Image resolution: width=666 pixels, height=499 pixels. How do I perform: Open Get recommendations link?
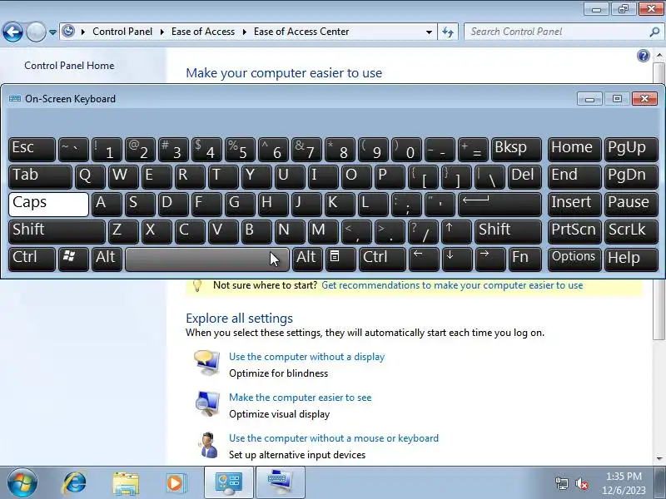click(452, 285)
